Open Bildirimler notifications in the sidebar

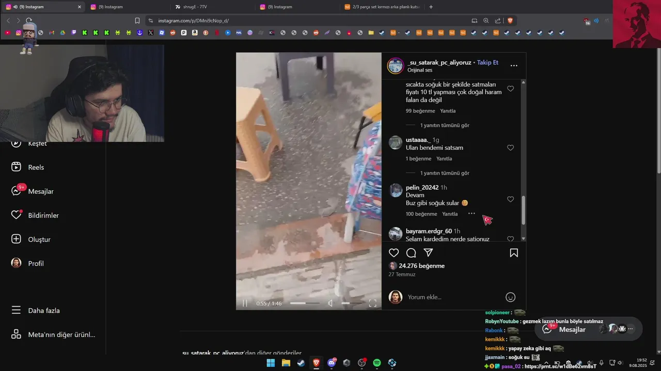tap(35, 215)
